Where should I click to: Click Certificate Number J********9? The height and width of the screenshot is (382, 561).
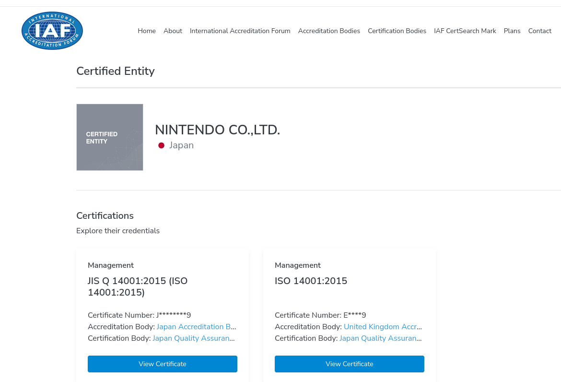(140, 315)
